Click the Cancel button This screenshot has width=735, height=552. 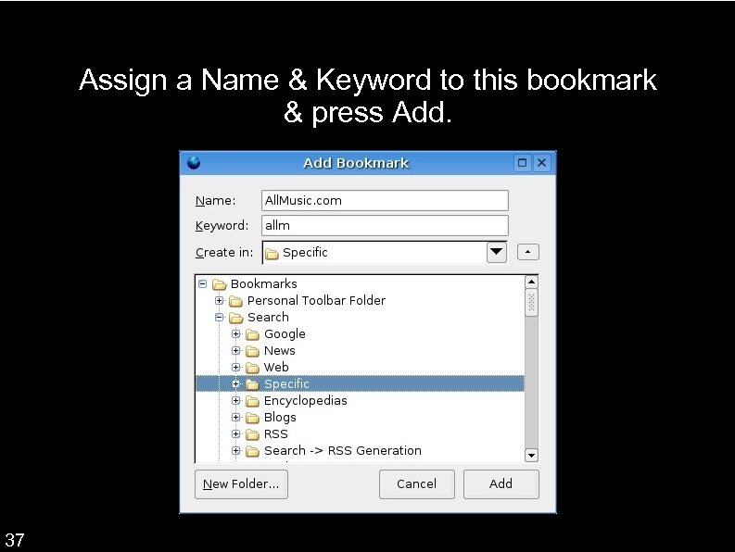(417, 484)
